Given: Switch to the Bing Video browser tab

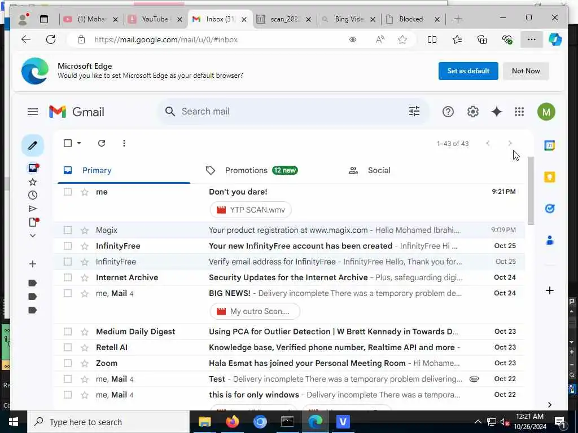Looking at the screenshot, I should tap(348, 19).
